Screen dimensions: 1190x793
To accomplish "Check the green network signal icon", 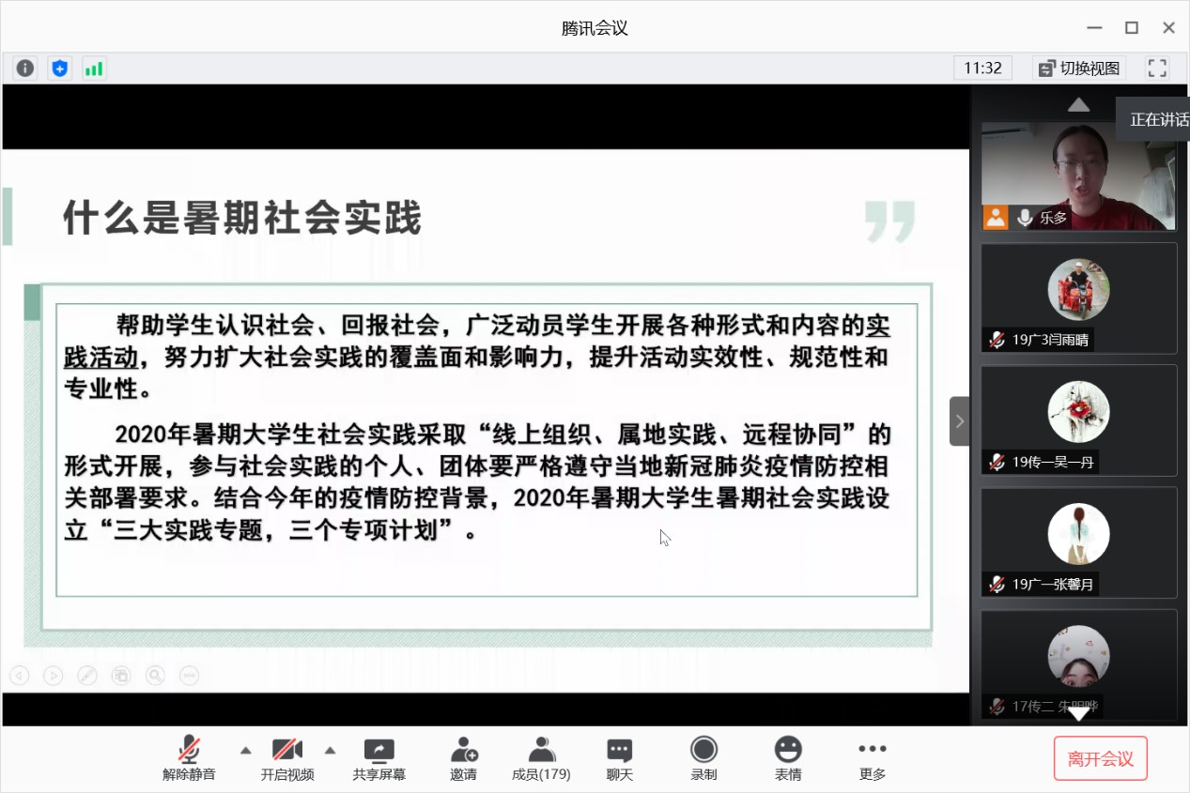I will click(94, 68).
